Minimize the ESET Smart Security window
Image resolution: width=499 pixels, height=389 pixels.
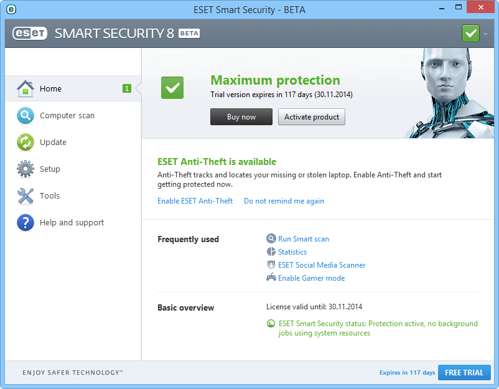[441, 7]
